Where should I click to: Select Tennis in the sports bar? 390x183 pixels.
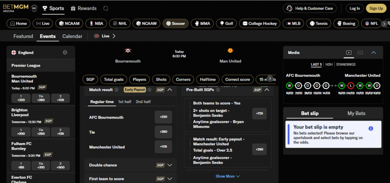(319, 24)
